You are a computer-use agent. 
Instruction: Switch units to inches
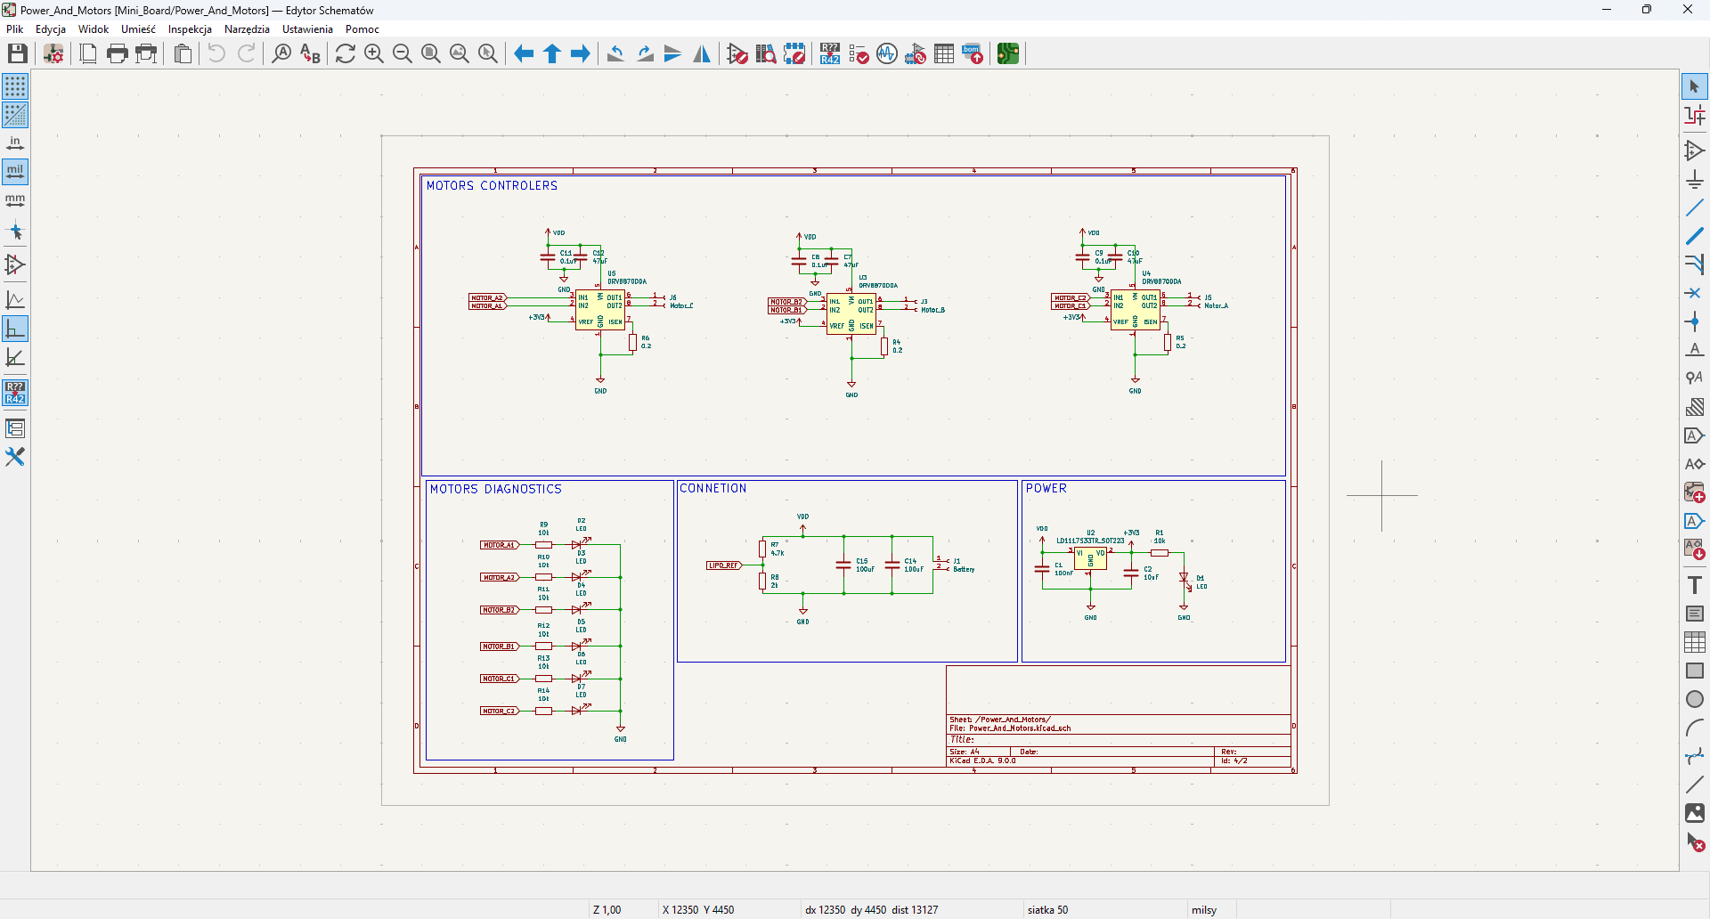coord(15,143)
